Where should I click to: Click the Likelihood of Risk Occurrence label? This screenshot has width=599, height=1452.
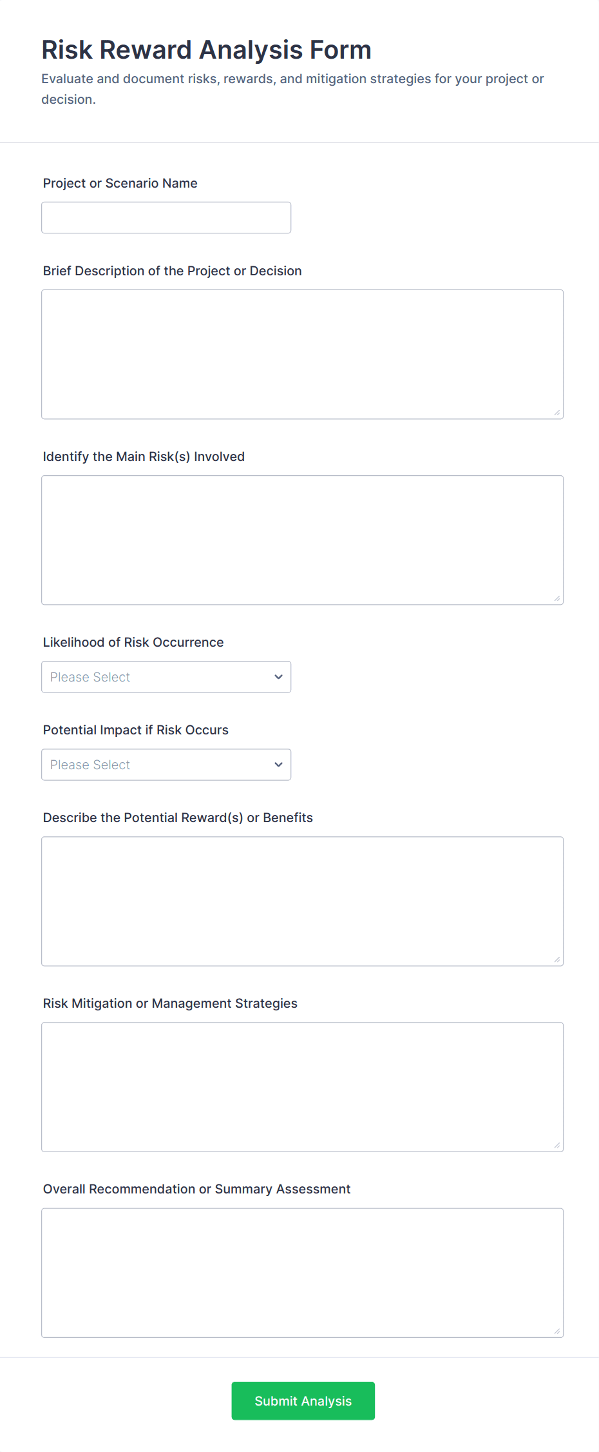(x=133, y=642)
